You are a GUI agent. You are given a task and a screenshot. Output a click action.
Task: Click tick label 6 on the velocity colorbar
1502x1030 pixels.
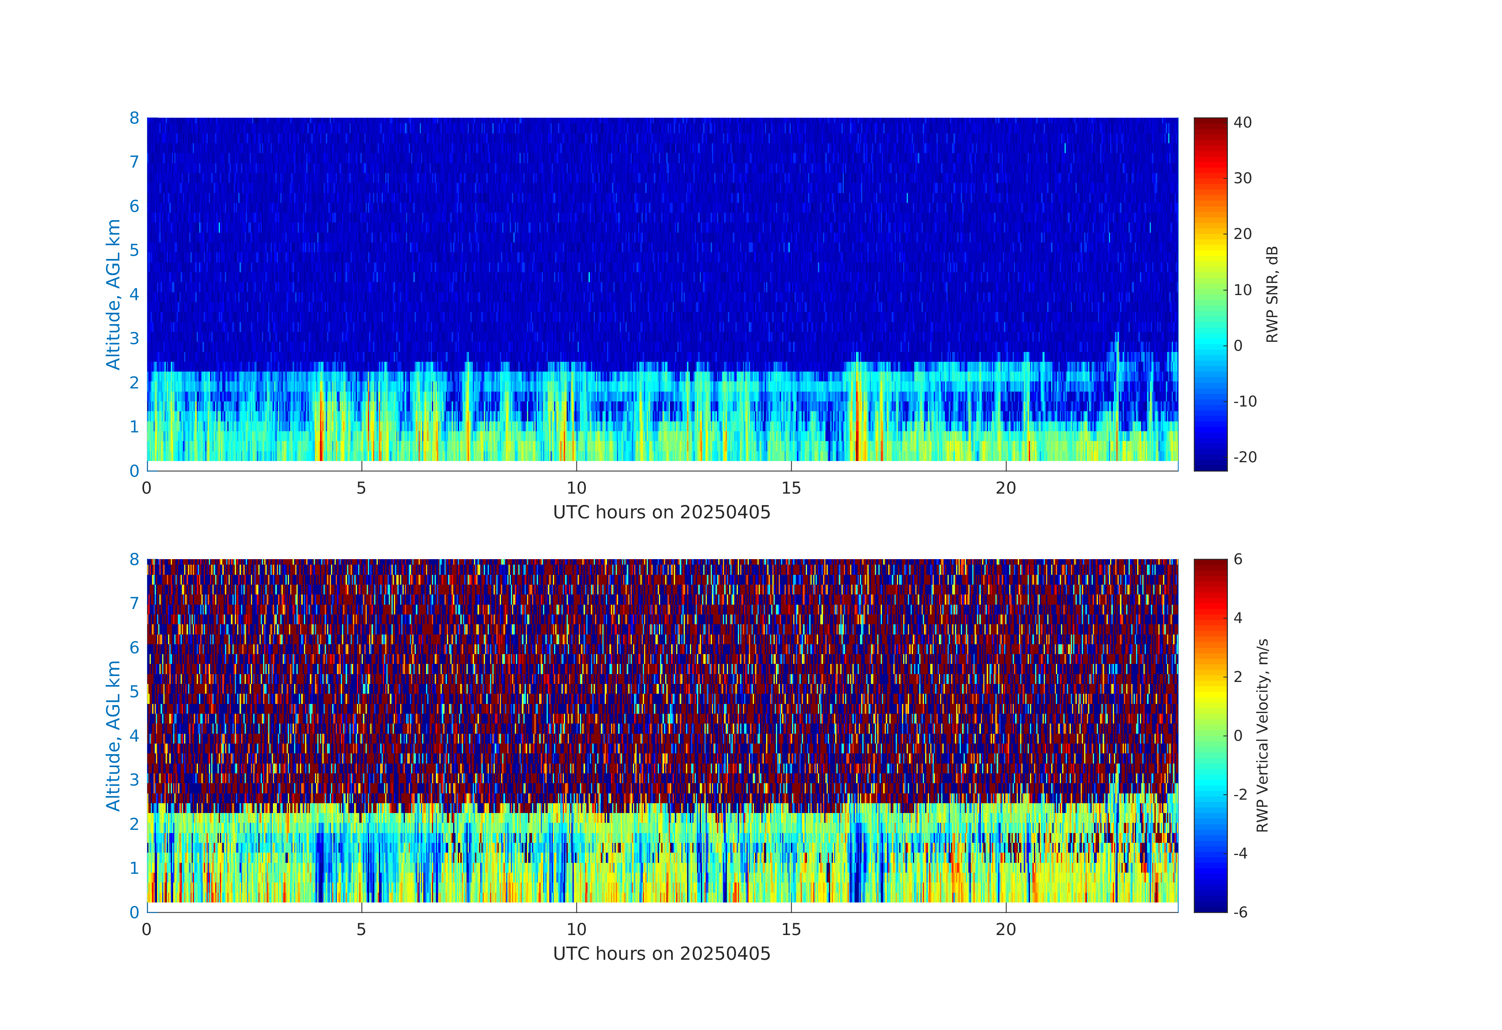coord(1238,559)
